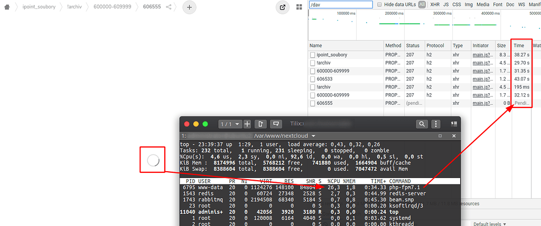Sort network table by Method column
This screenshot has height=226, width=541.
(x=394, y=45)
